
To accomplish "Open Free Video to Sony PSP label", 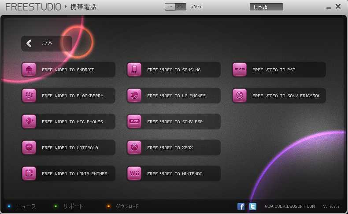I will [x=175, y=122].
